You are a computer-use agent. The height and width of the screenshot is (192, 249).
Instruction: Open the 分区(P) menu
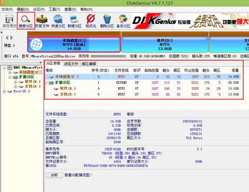pos(39,9)
